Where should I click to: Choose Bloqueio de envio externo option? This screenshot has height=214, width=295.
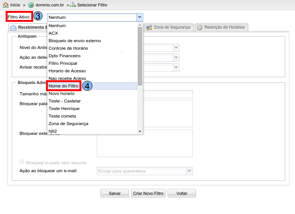pos(75,41)
